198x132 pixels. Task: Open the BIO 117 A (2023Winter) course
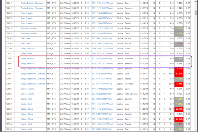[x=102, y=84]
